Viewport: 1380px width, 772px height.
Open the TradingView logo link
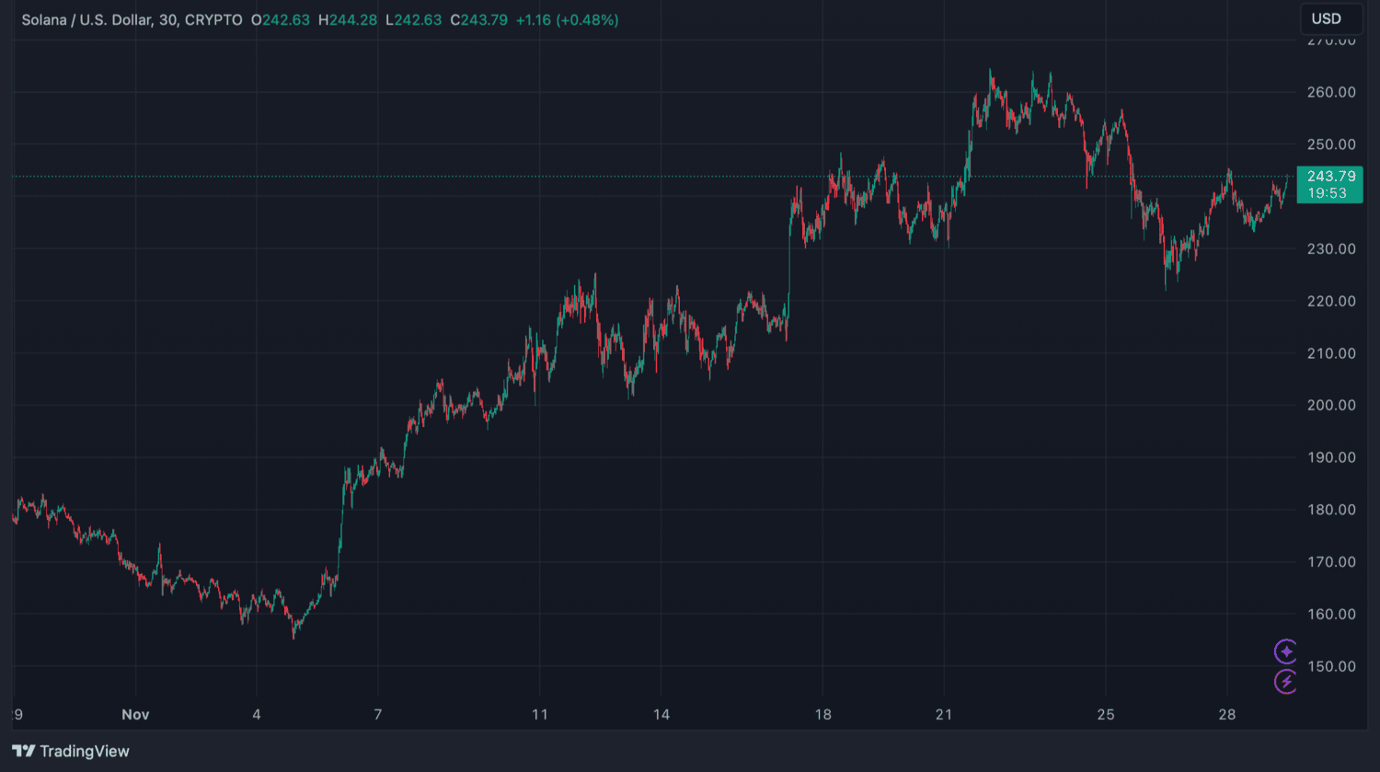[71, 751]
